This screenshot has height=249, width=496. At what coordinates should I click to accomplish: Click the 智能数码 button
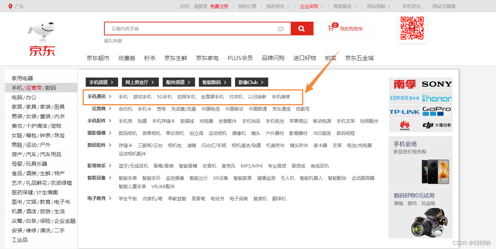[x=215, y=82]
